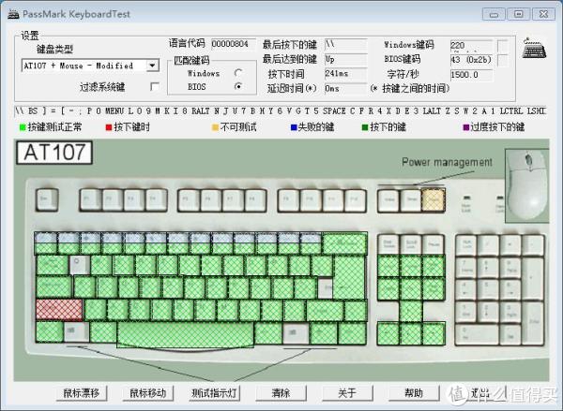Click the untested left Windows key
Screen dimensions: 563x411
coord(77,332)
